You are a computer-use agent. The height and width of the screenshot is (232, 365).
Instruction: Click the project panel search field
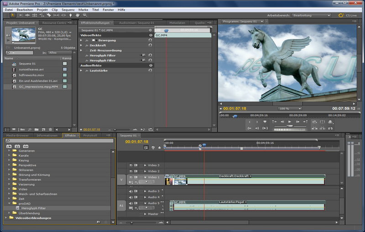tap(20, 53)
